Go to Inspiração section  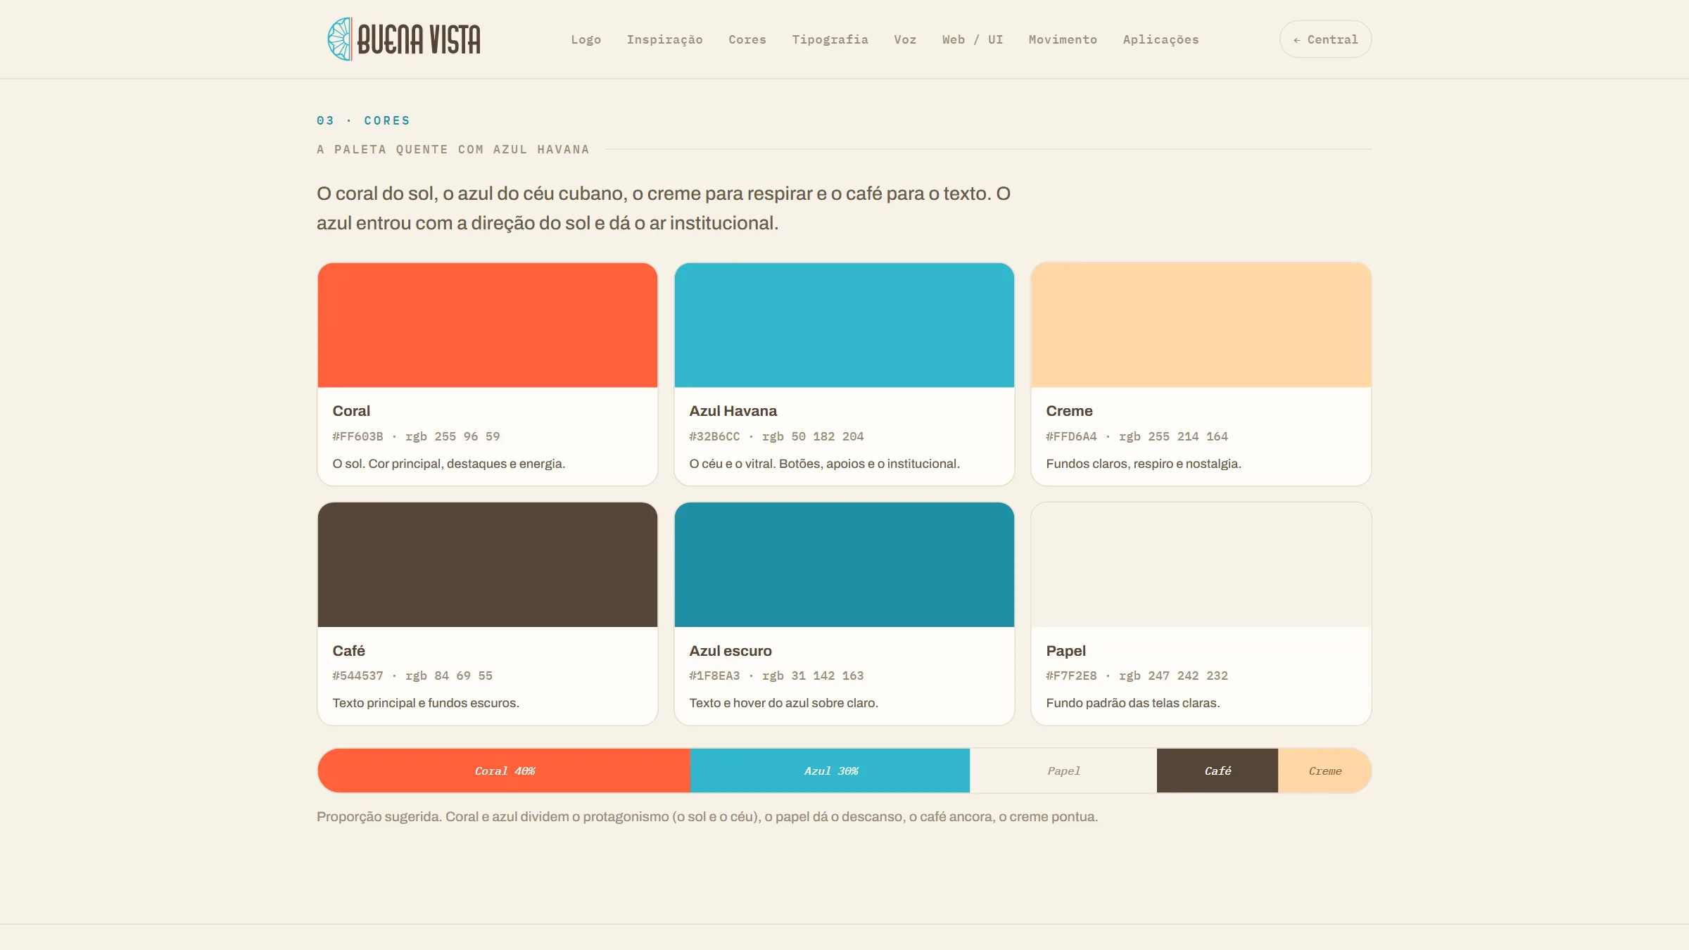tap(664, 39)
